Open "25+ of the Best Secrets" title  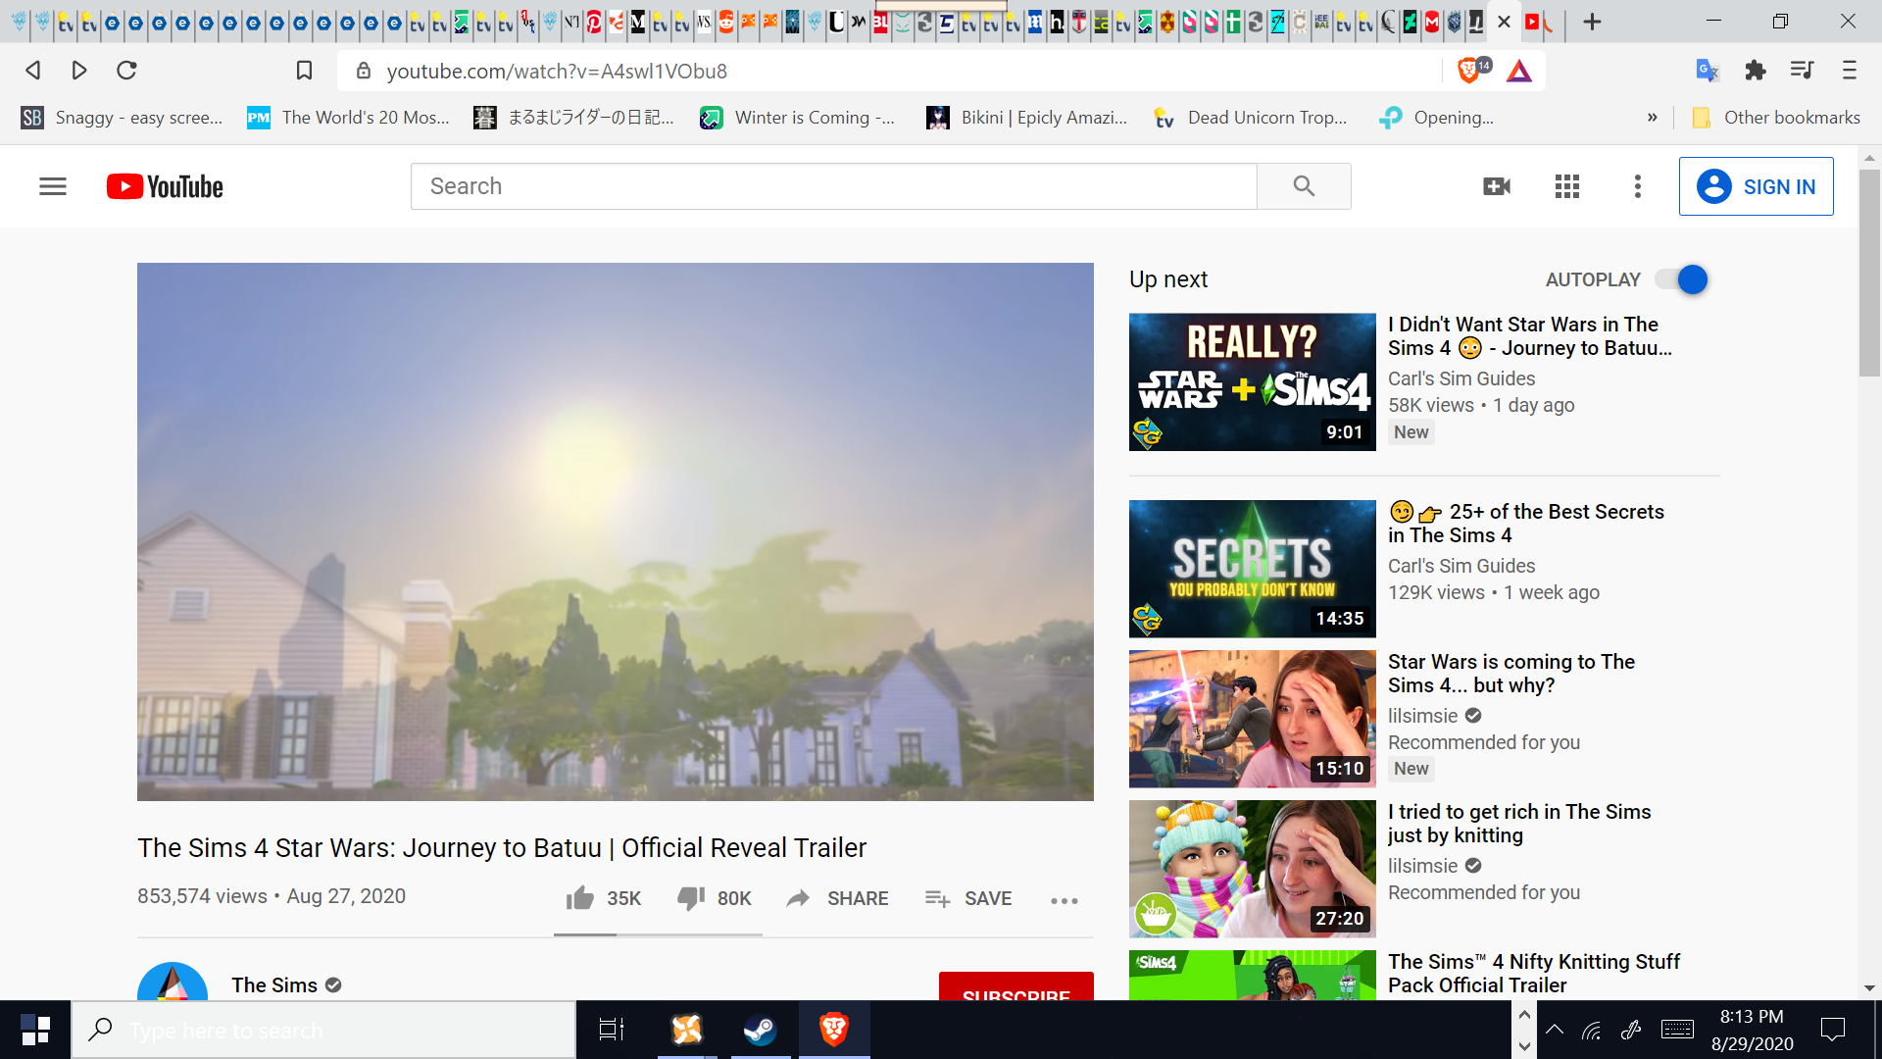coord(1526,524)
